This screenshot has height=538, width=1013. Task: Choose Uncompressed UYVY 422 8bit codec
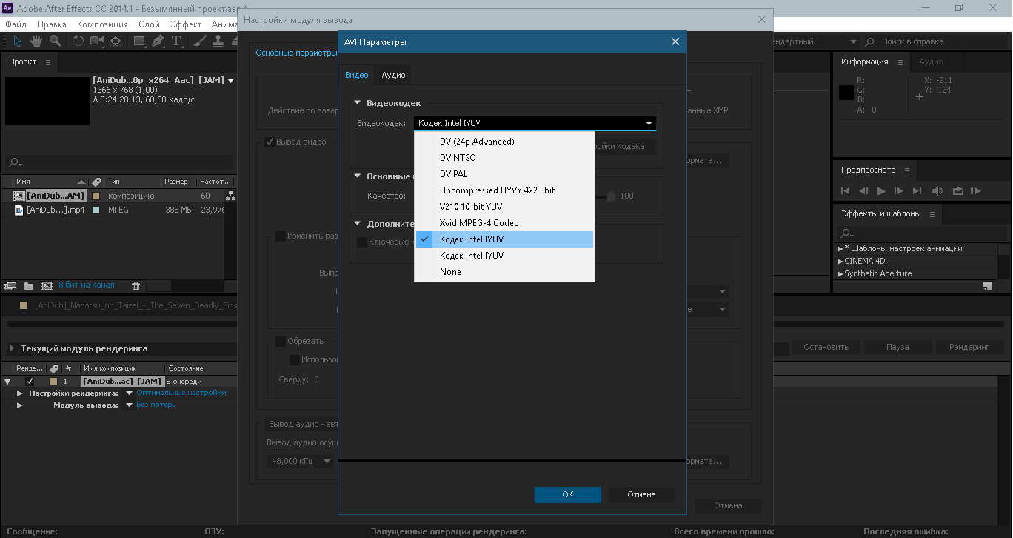coord(504,190)
